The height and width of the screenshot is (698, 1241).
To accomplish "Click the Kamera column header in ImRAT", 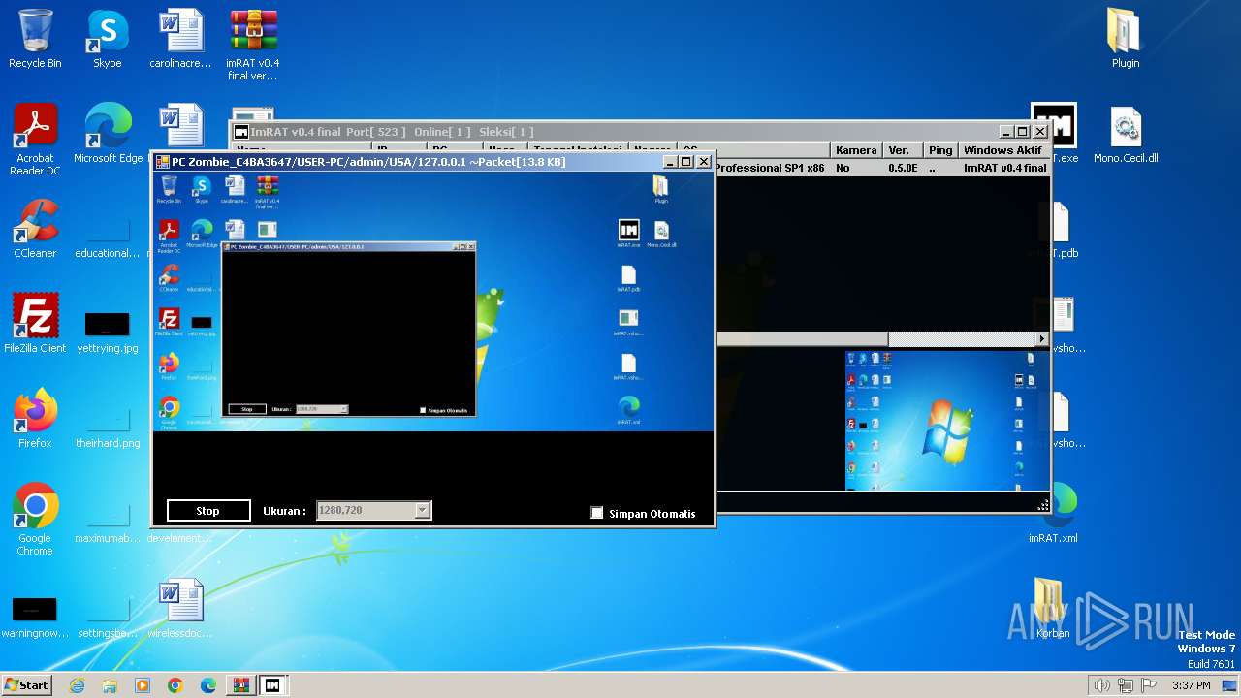I will [x=856, y=150].
